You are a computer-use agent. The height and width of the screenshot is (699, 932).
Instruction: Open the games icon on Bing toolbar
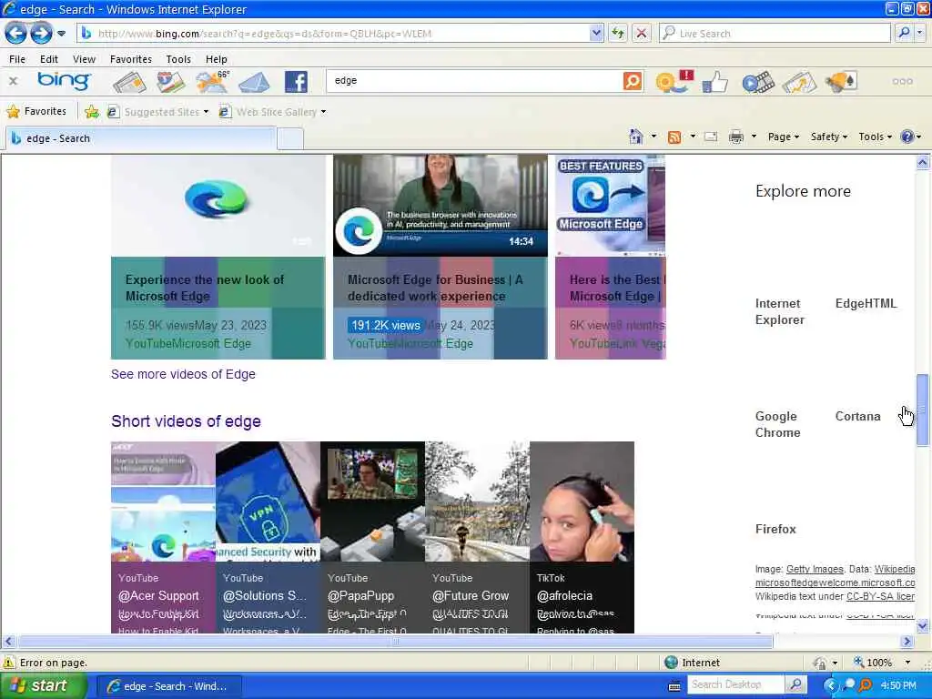coord(841,82)
